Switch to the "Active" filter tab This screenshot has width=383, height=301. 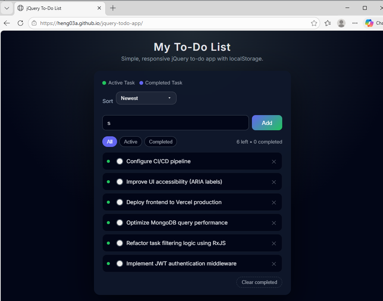coord(130,142)
